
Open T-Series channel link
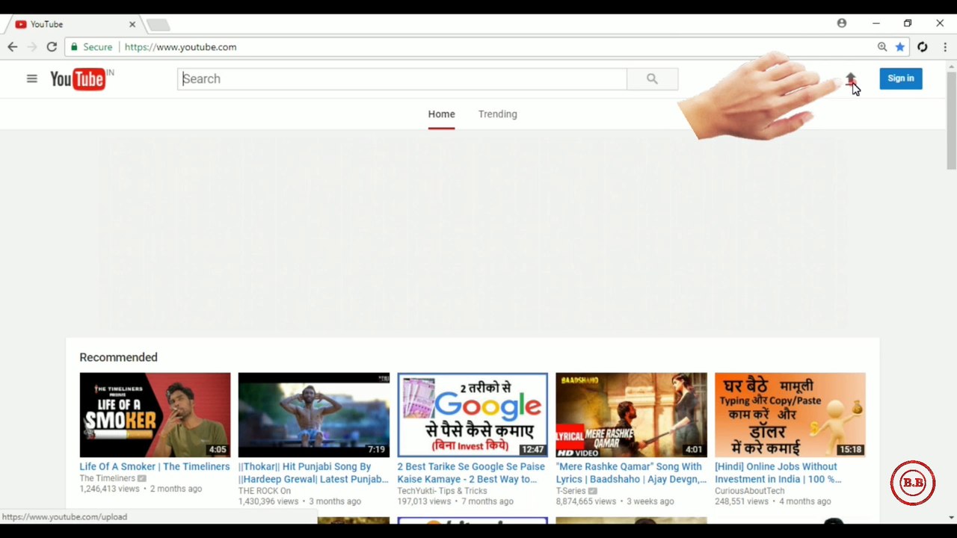pos(570,491)
